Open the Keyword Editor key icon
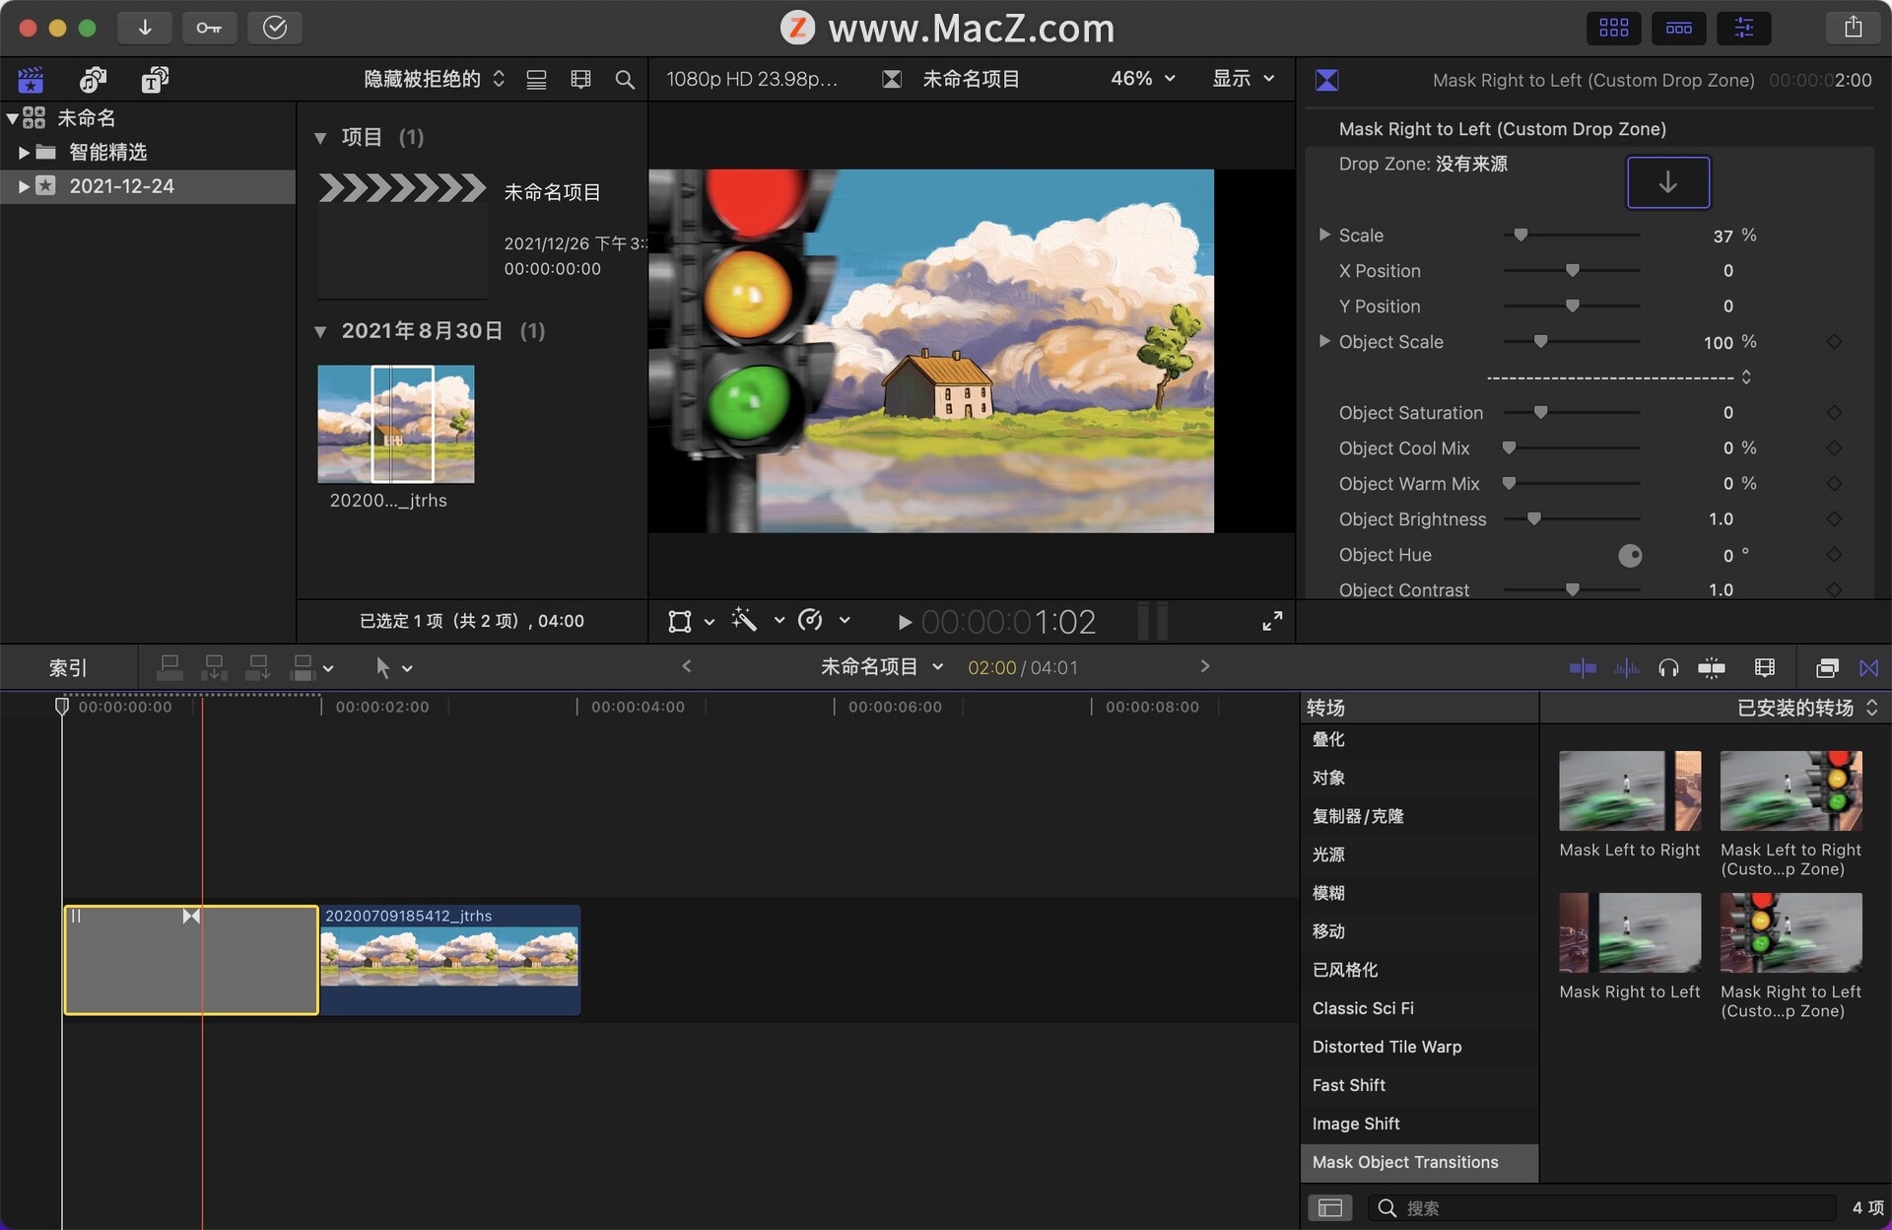The image size is (1892, 1230). 210,28
